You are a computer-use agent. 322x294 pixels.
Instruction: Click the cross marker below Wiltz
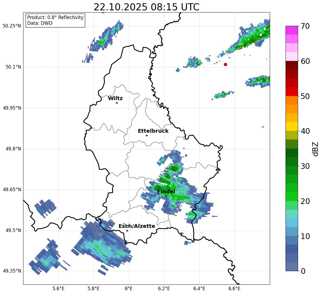[x=117, y=103]
